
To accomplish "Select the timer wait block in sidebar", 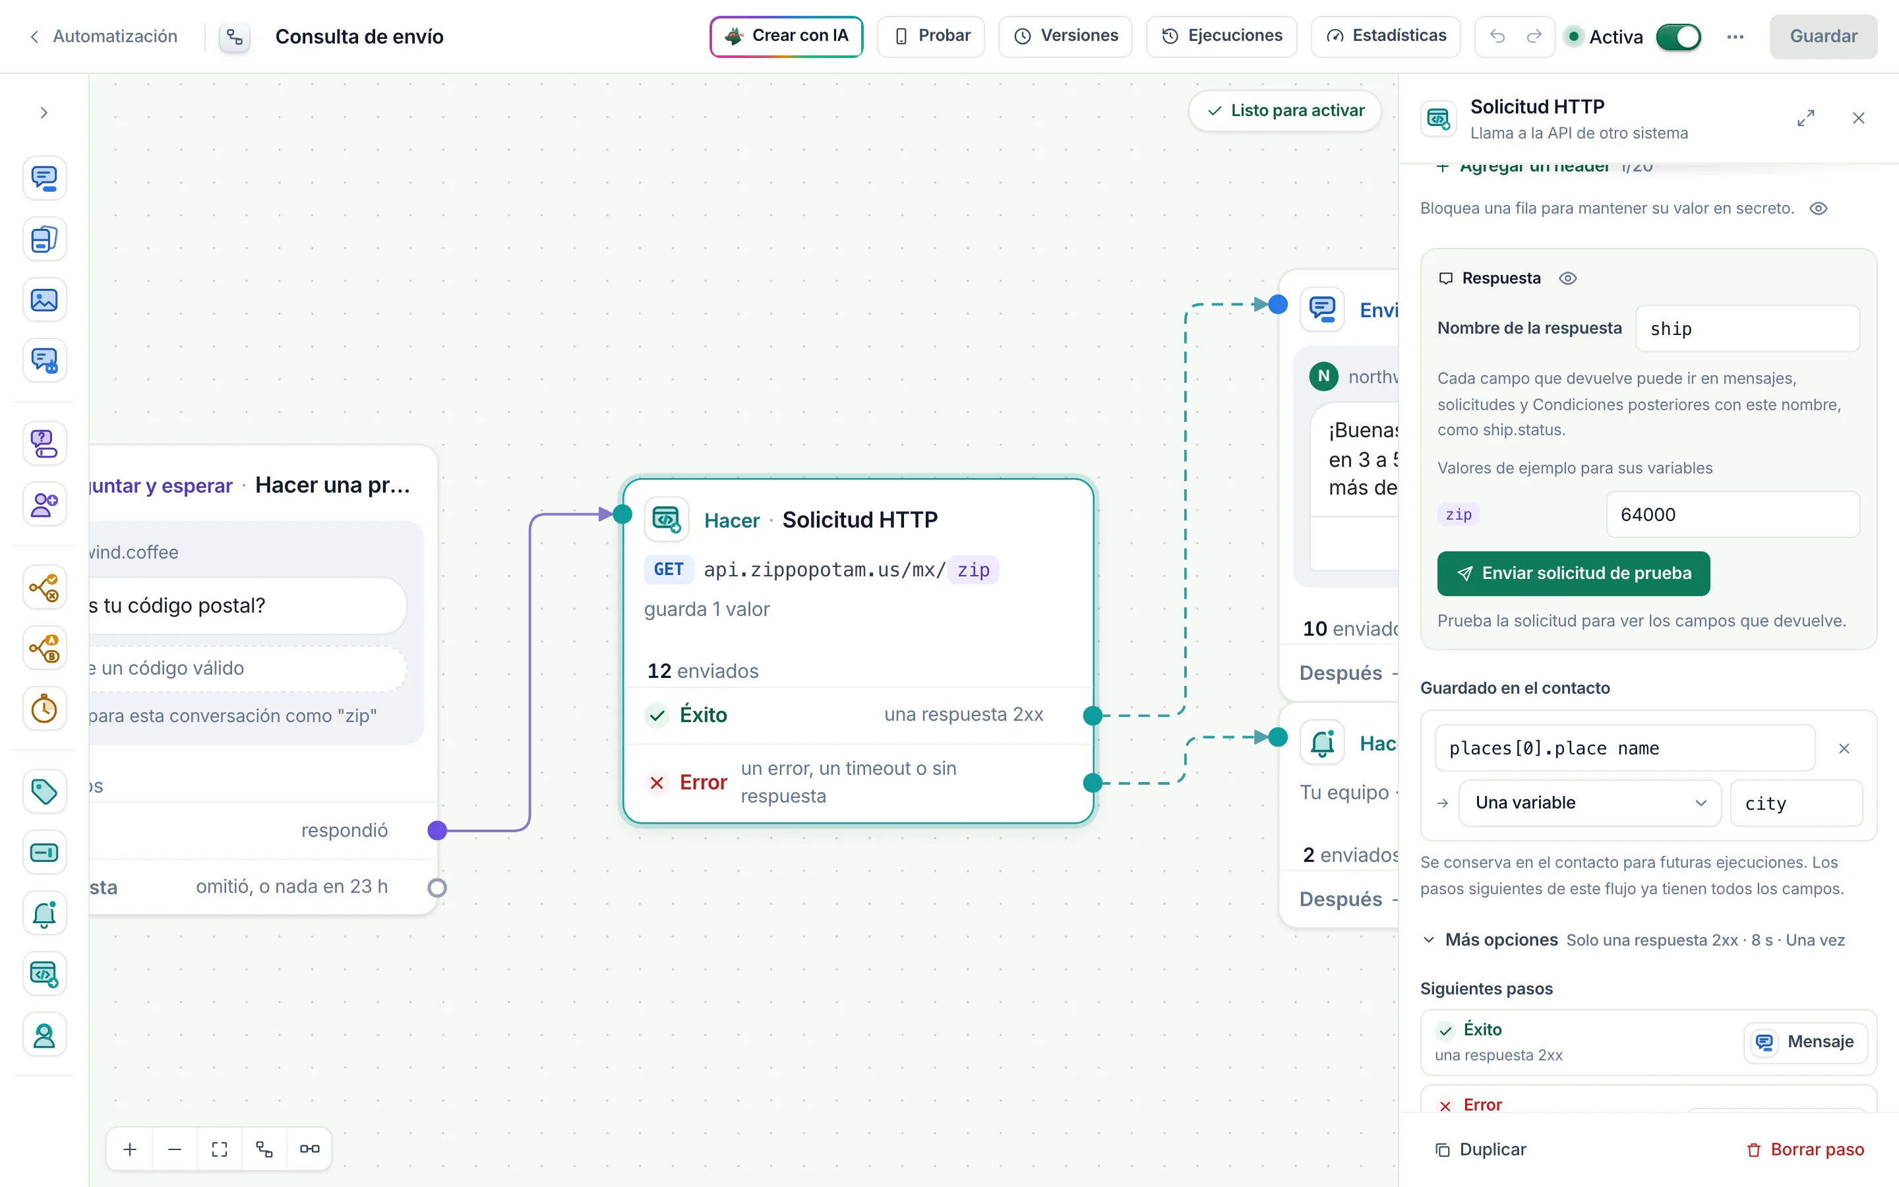I will coord(44,709).
